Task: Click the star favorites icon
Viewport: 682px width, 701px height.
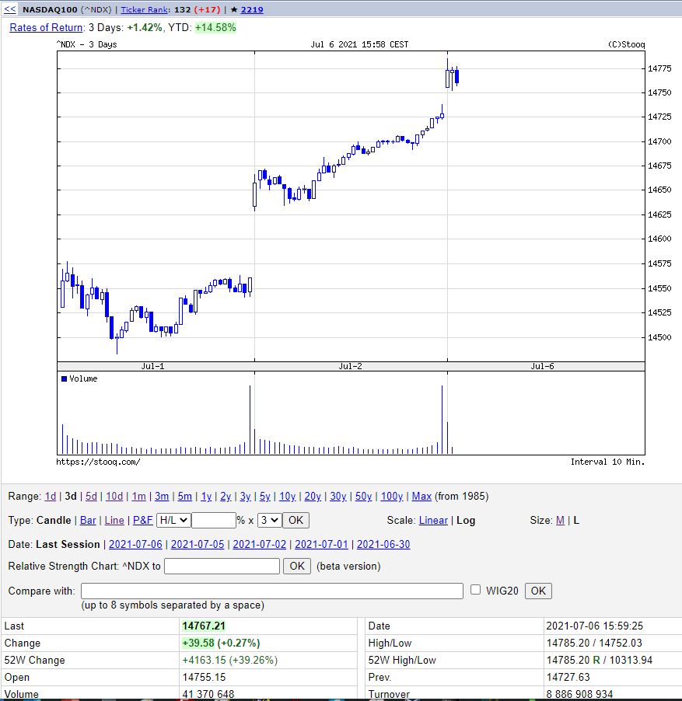Action: (234, 9)
